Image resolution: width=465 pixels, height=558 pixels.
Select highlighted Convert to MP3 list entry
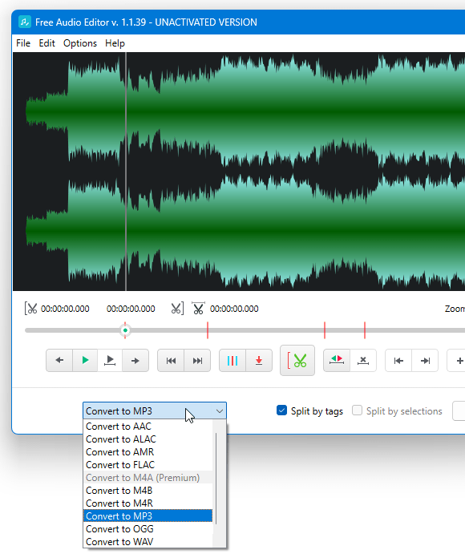click(x=148, y=516)
